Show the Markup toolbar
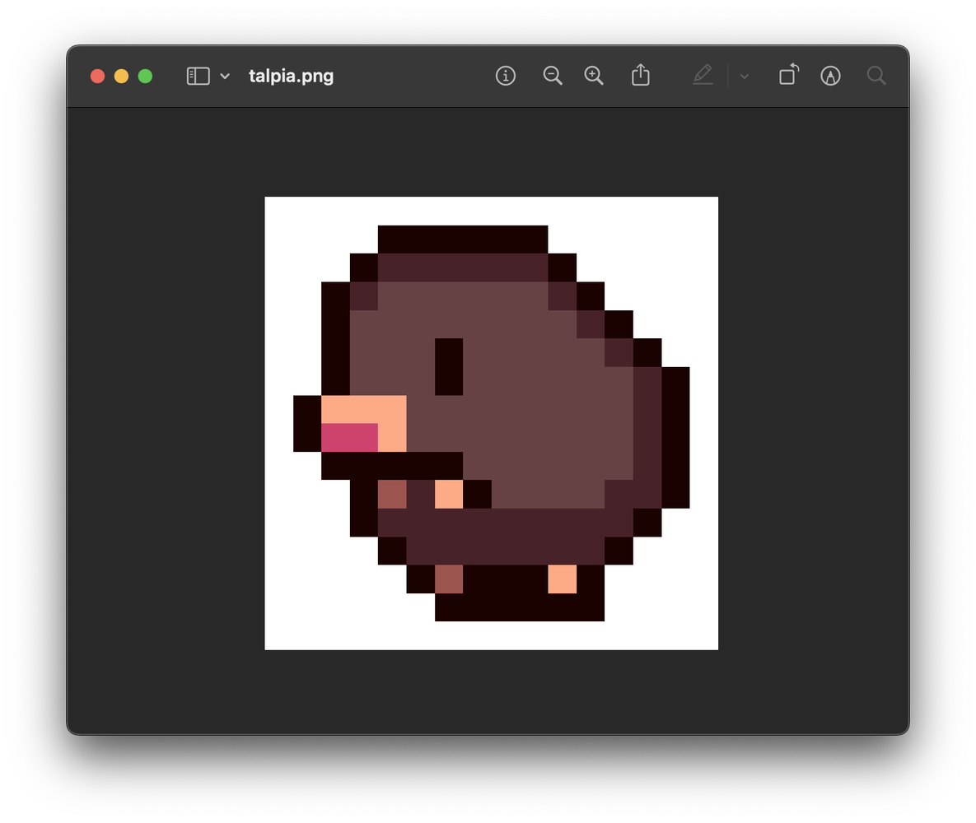 pyautogui.click(x=830, y=76)
